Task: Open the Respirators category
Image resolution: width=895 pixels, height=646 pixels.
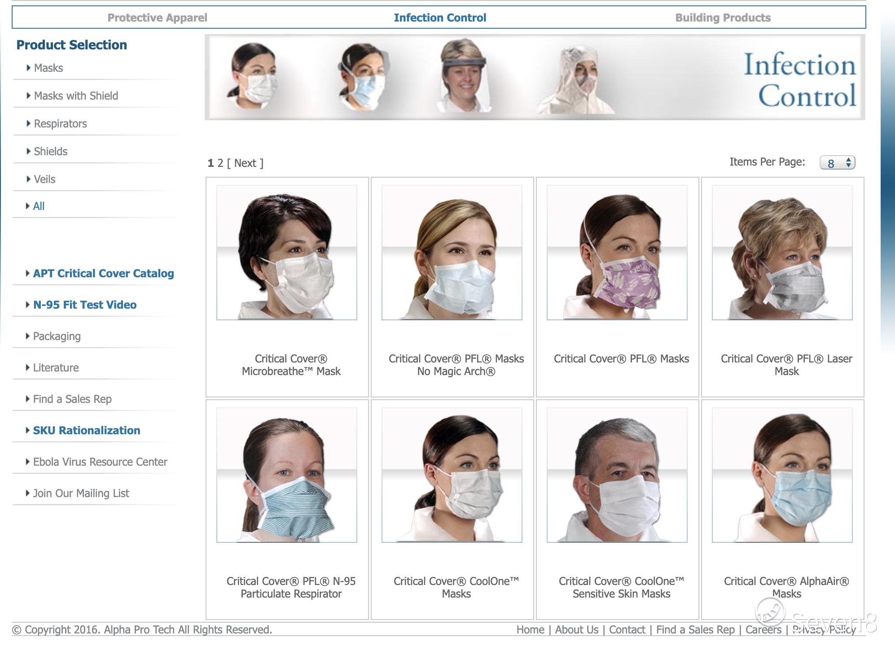Action: coord(60,124)
